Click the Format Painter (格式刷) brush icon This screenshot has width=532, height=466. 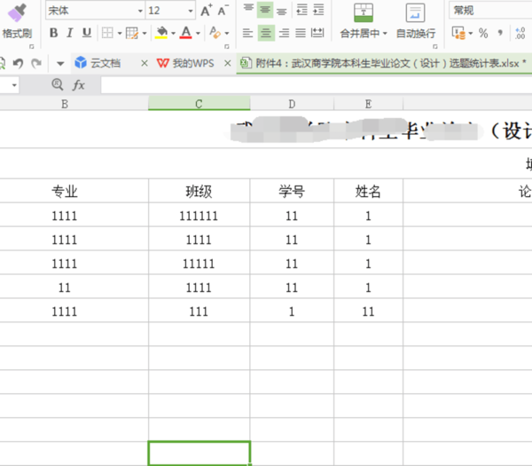click(17, 13)
